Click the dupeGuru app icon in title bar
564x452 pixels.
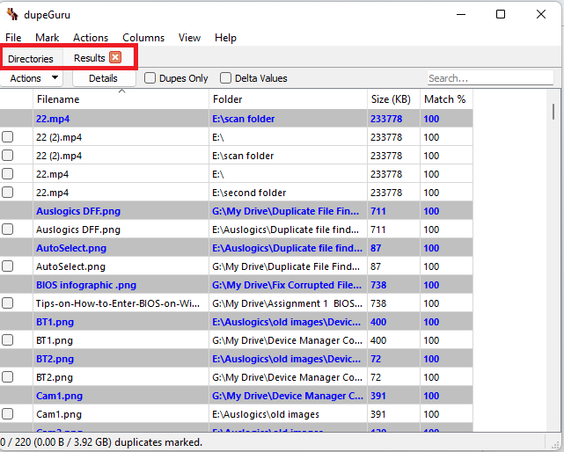(x=12, y=14)
